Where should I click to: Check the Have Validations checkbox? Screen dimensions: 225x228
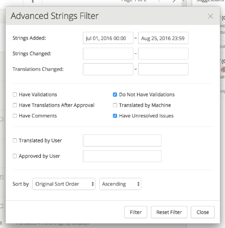click(15, 95)
